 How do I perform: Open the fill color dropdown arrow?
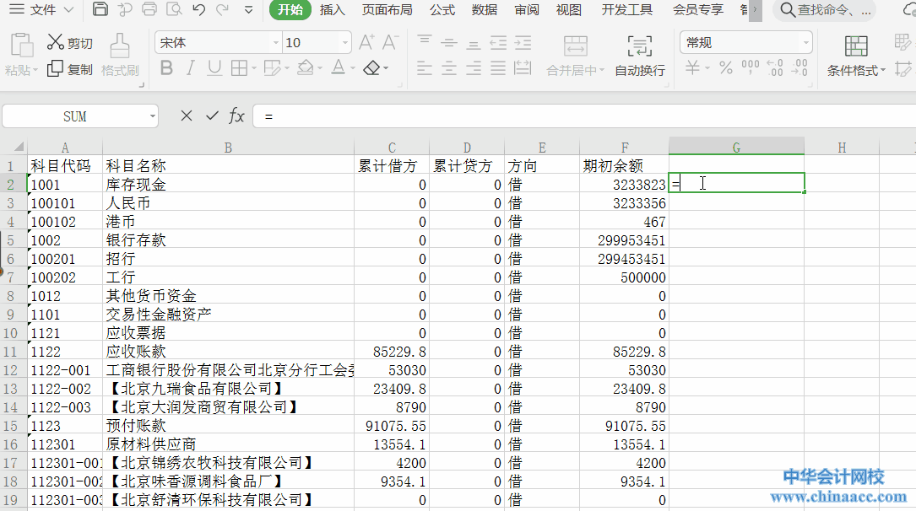tap(320, 69)
